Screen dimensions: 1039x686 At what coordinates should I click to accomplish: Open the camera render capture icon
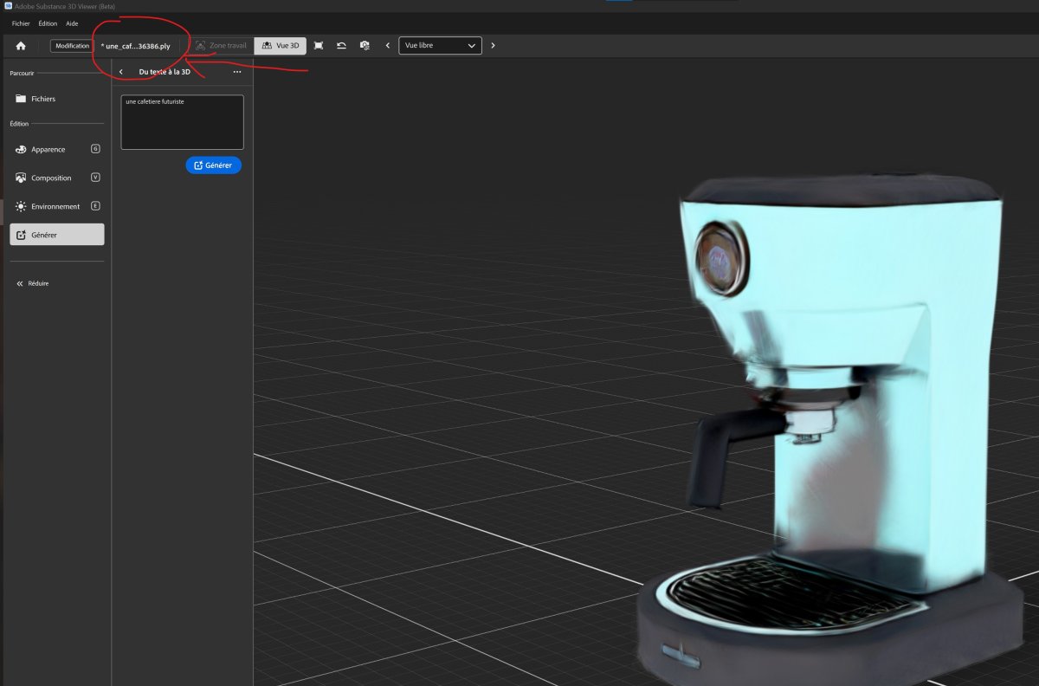point(365,45)
